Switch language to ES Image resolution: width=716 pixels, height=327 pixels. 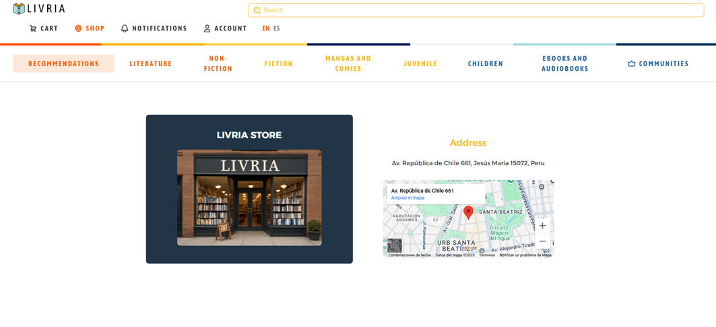tap(277, 28)
